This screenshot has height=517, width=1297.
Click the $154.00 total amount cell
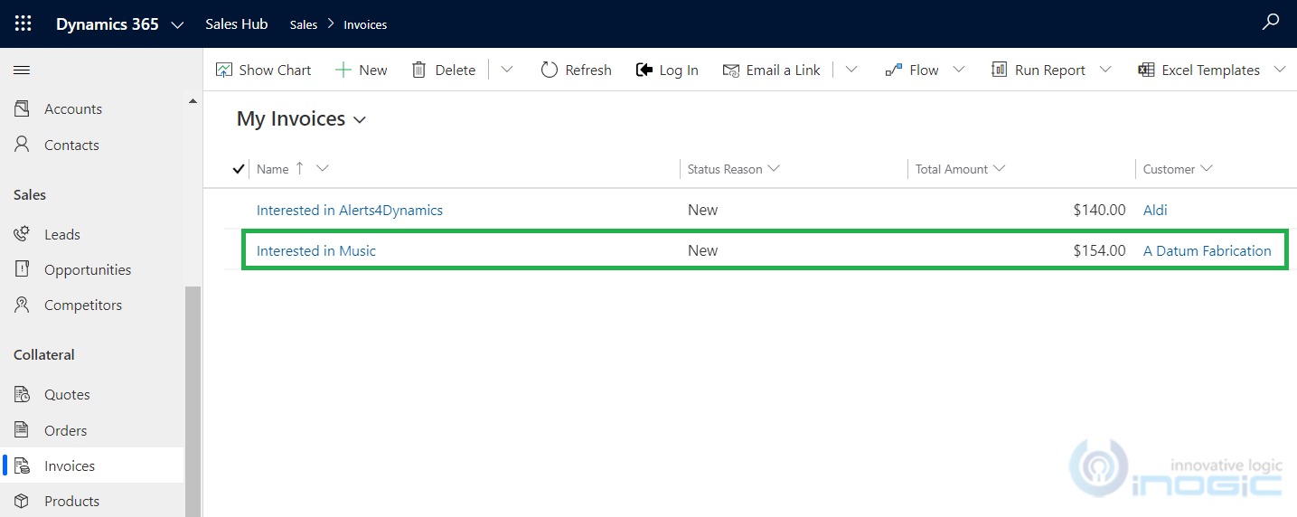tap(1099, 250)
